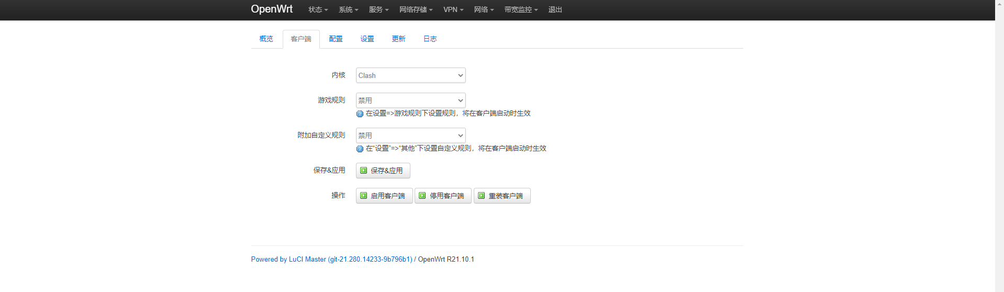Switch to the 概览 tab
Viewport: 1004px width, 292px height.
[x=266, y=39]
